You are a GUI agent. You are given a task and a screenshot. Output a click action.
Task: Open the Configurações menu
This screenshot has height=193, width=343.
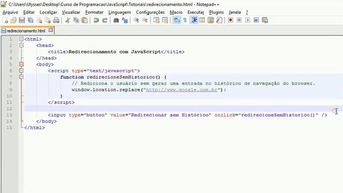(150, 12)
